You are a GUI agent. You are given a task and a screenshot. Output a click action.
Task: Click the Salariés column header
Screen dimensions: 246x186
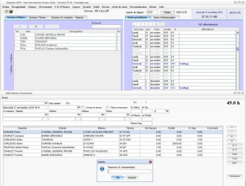pos(22,128)
